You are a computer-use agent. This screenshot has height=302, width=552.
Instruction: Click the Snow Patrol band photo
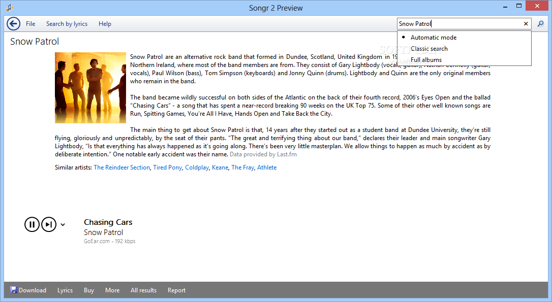pos(90,88)
